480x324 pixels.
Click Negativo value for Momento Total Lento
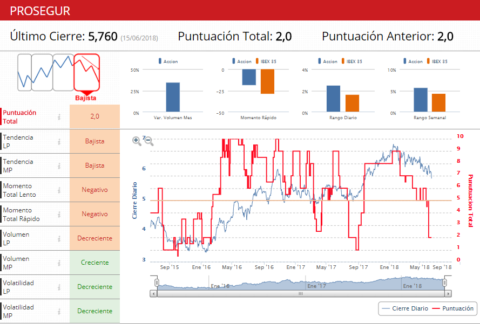pos(94,190)
